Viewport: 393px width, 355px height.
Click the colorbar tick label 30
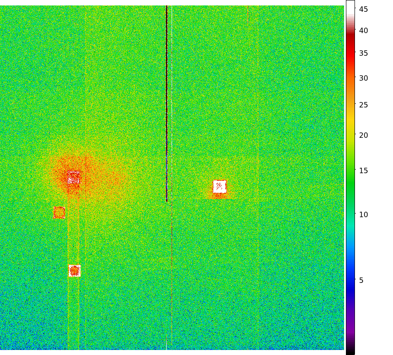363,78
